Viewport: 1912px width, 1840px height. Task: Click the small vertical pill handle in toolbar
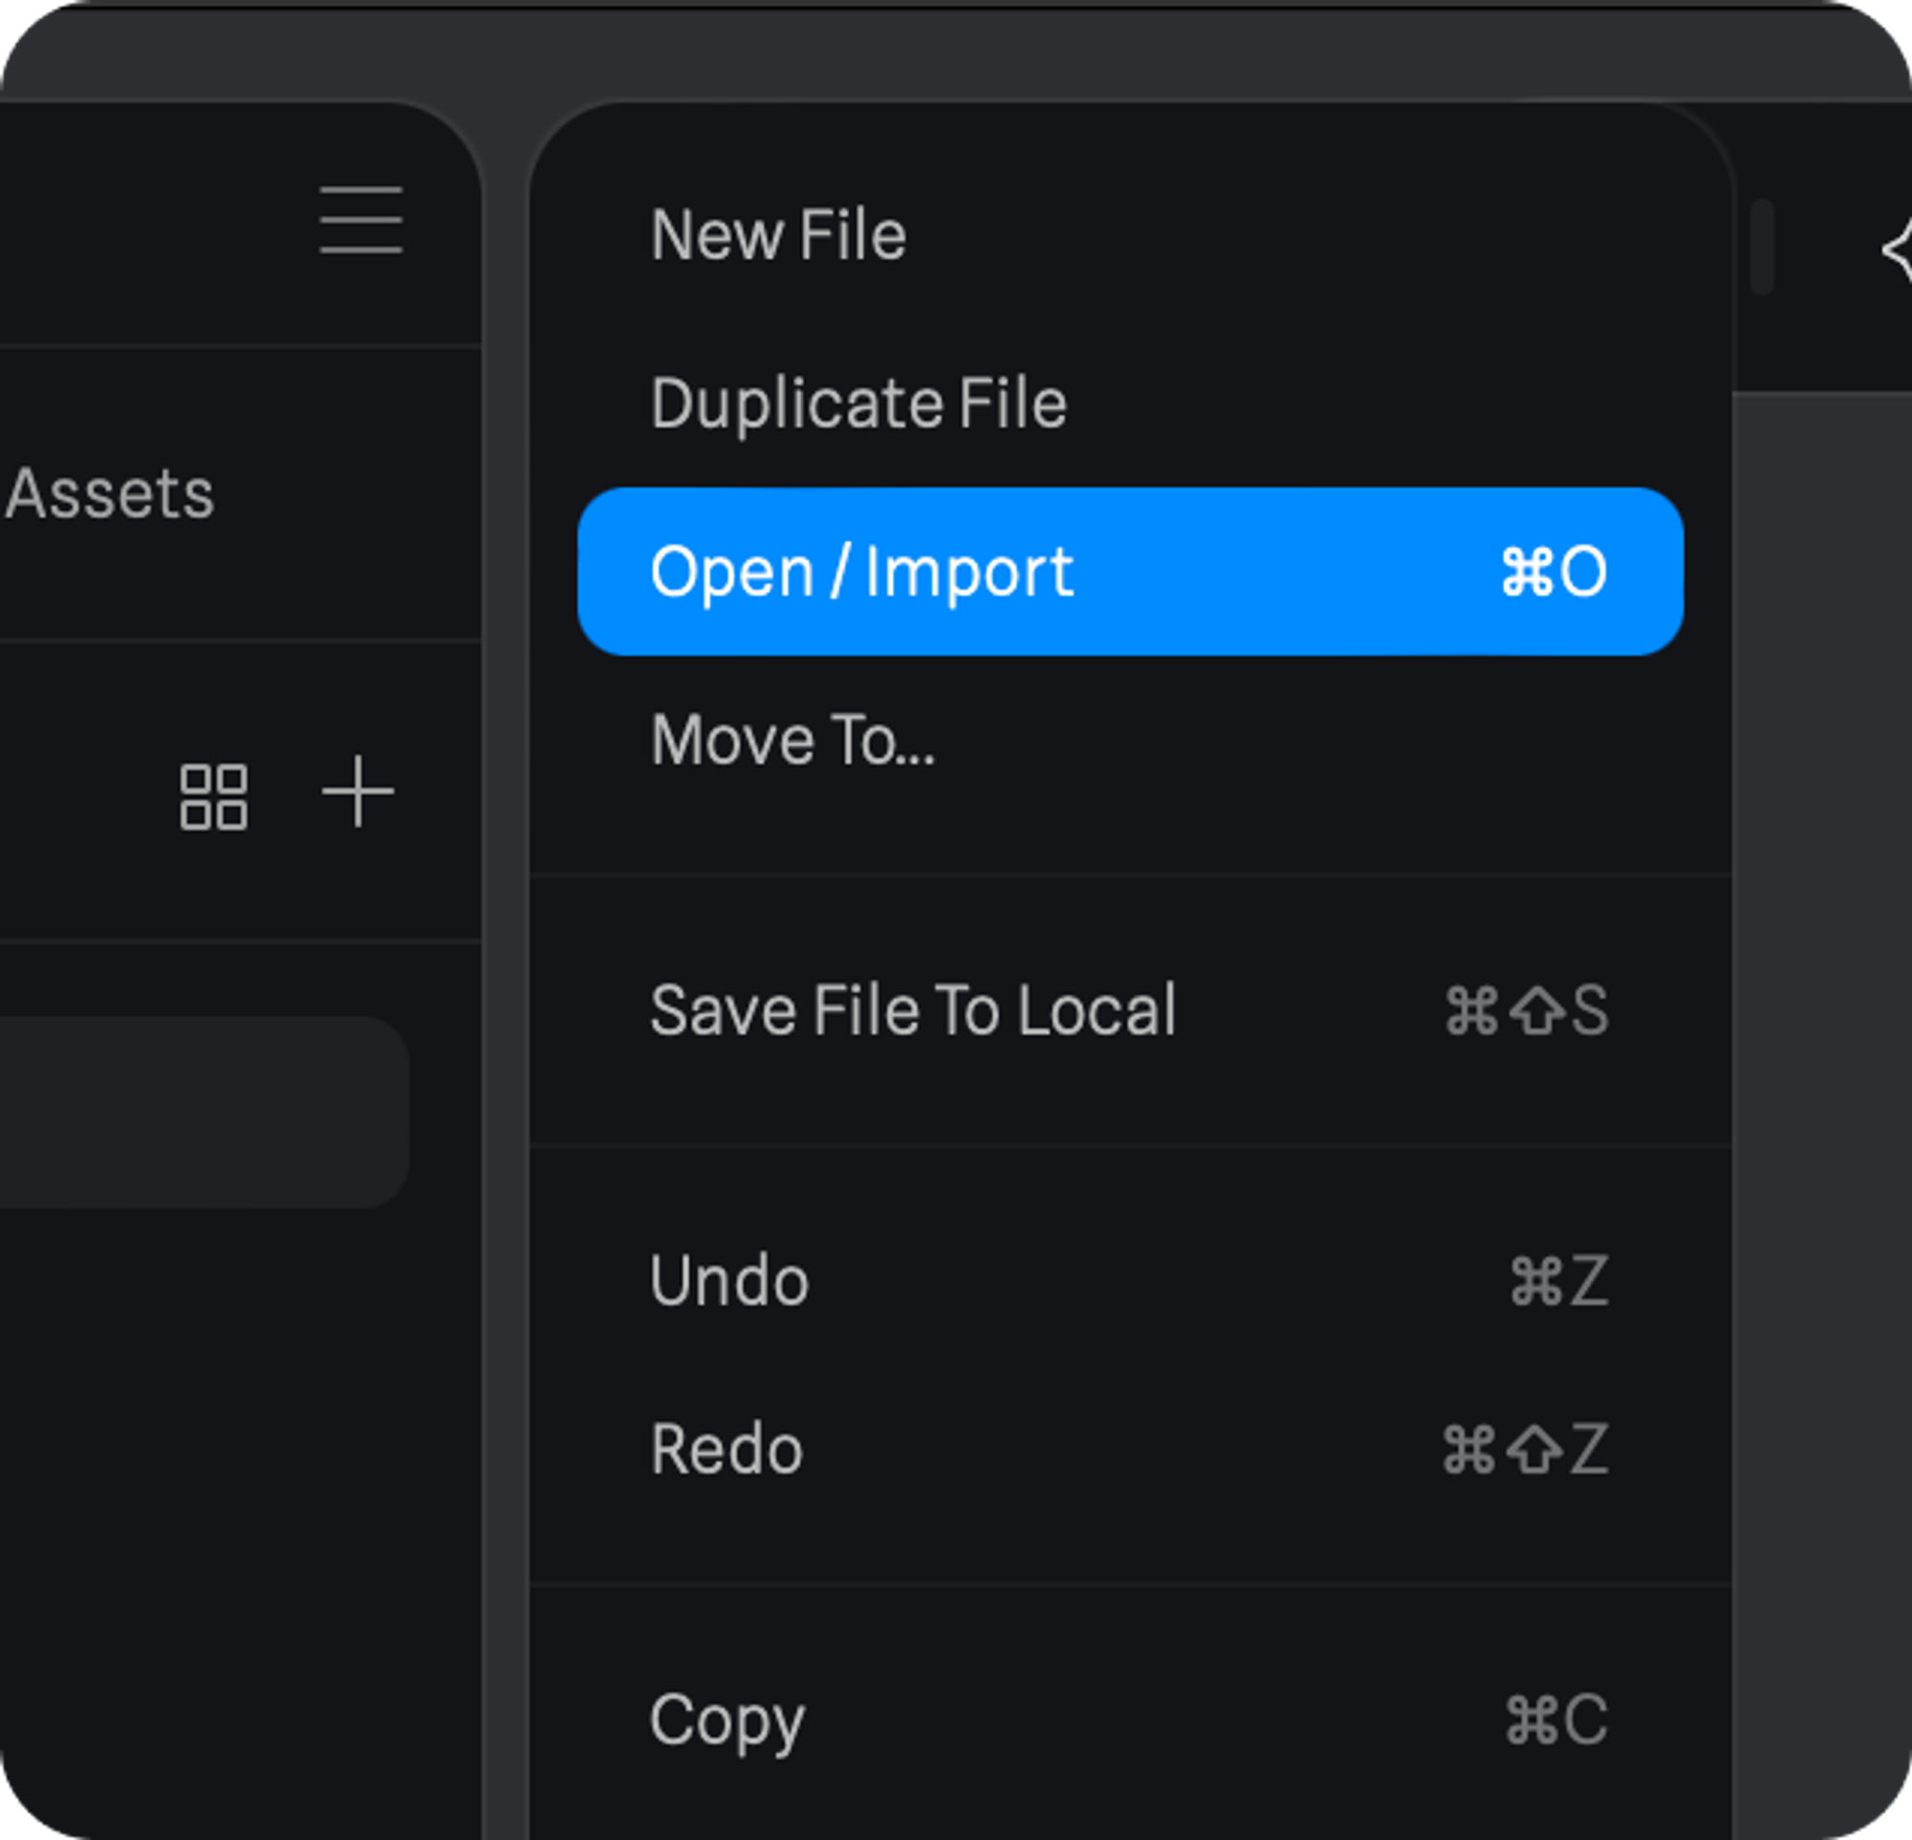coord(1762,246)
